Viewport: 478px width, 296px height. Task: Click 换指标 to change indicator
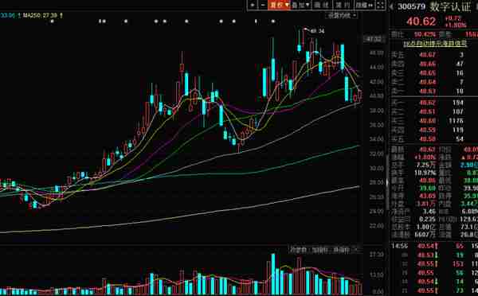click(x=339, y=251)
